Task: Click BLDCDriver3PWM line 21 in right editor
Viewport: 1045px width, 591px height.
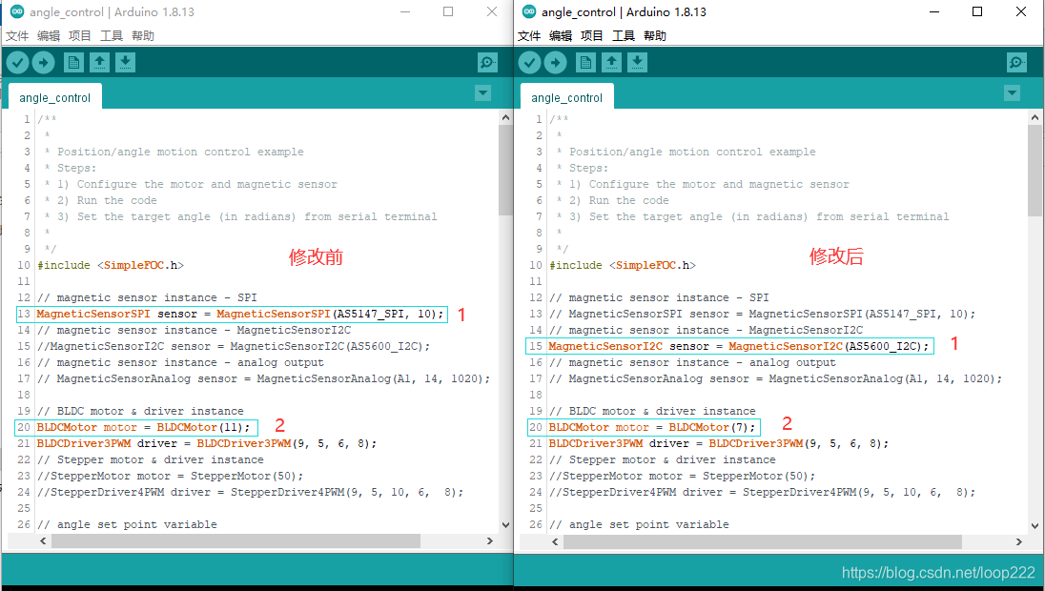Action: pyautogui.click(x=719, y=444)
